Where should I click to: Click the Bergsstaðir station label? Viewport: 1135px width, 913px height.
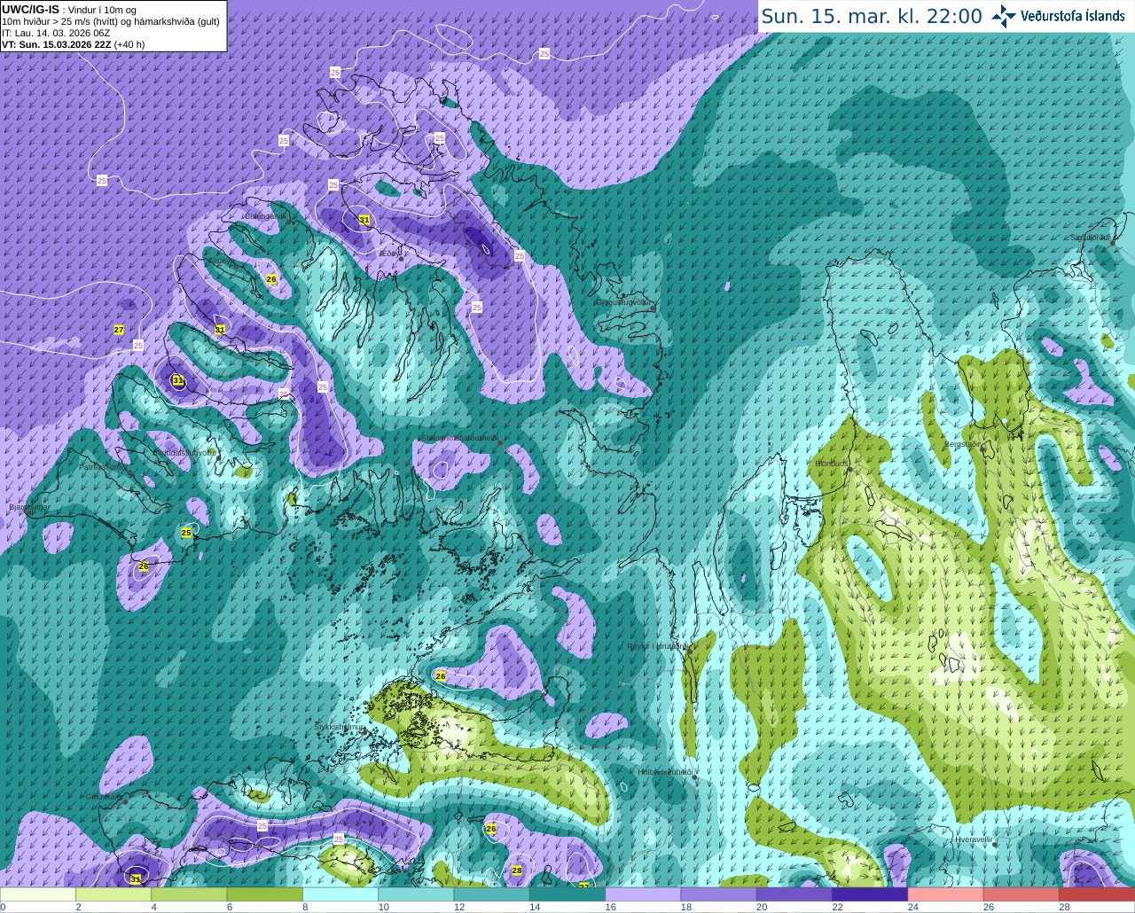(x=961, y=443)
